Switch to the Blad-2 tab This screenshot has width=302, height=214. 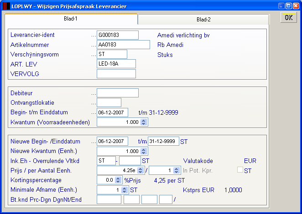click(x=203, y=20)
